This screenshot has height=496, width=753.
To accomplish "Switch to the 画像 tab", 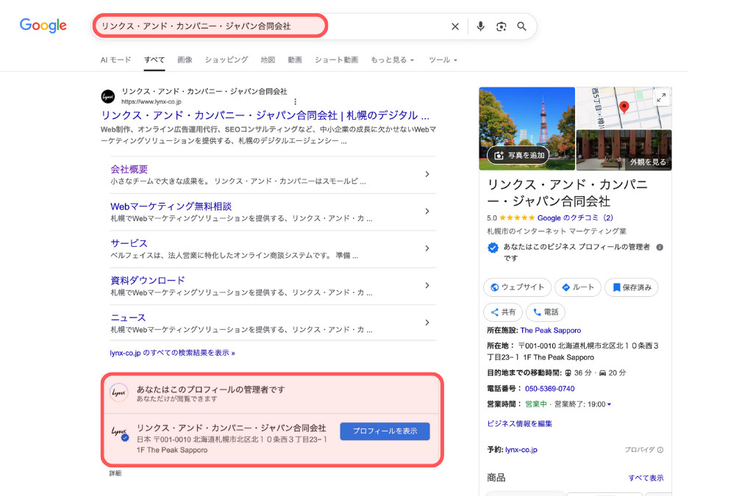I will pos(185,60).
